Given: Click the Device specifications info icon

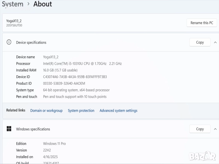Looking at the screenshot, I should click(x=9, y=42).
